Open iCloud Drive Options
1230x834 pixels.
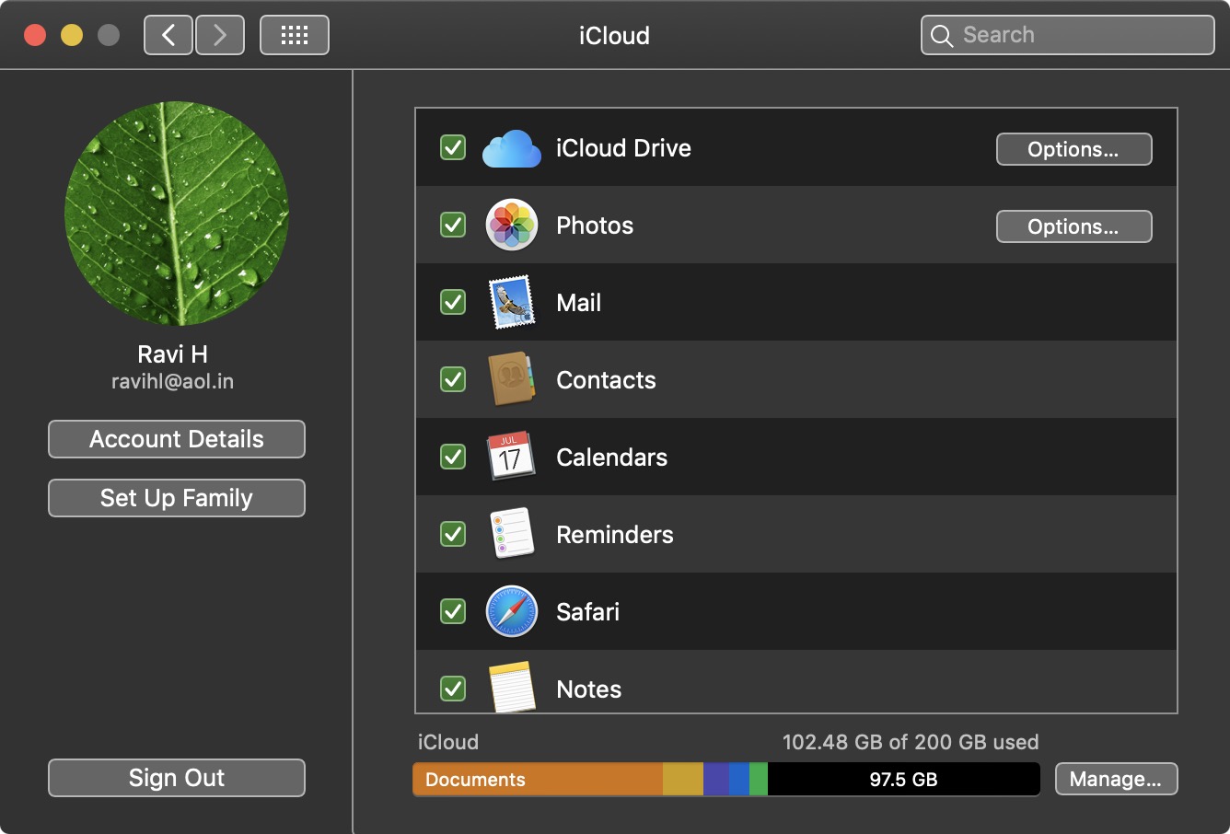(x=1073, y=149)
